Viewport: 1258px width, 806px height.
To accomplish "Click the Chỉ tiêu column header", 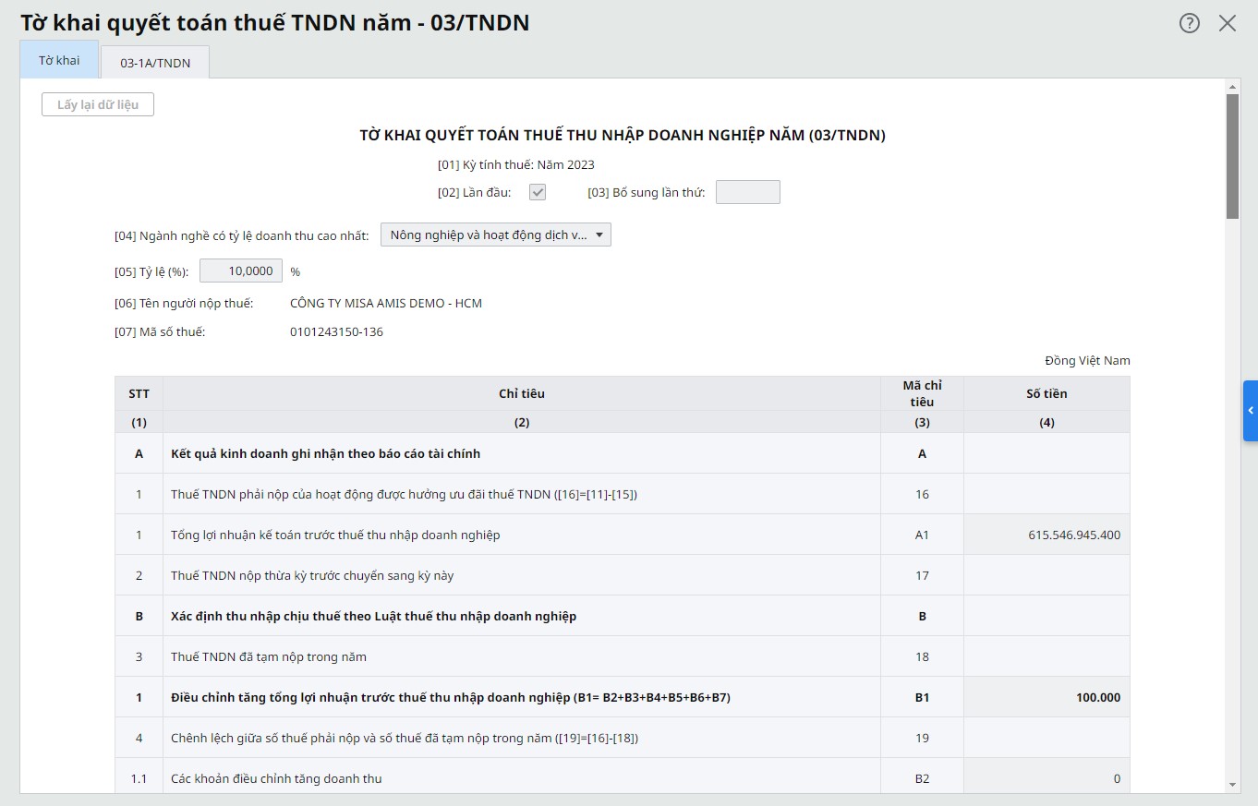I will coord(522,393).
